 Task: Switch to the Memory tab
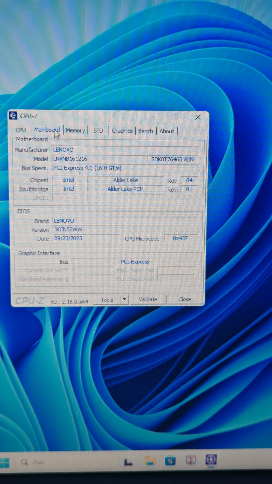tap(75, 130)
